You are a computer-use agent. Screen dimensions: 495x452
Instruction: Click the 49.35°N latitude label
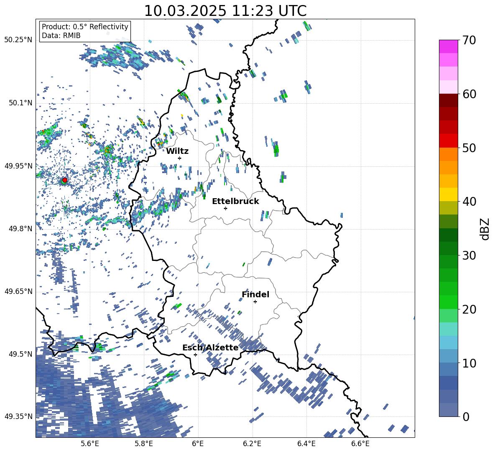click(18, 416)
